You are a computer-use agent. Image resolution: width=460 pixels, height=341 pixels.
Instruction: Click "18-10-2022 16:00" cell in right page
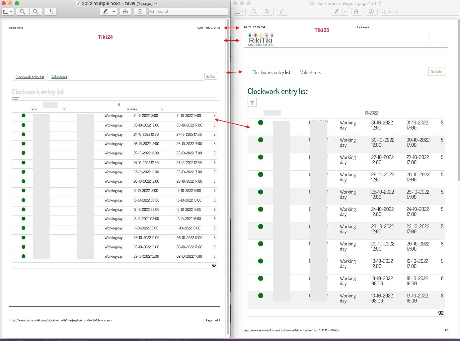[418, 281]
